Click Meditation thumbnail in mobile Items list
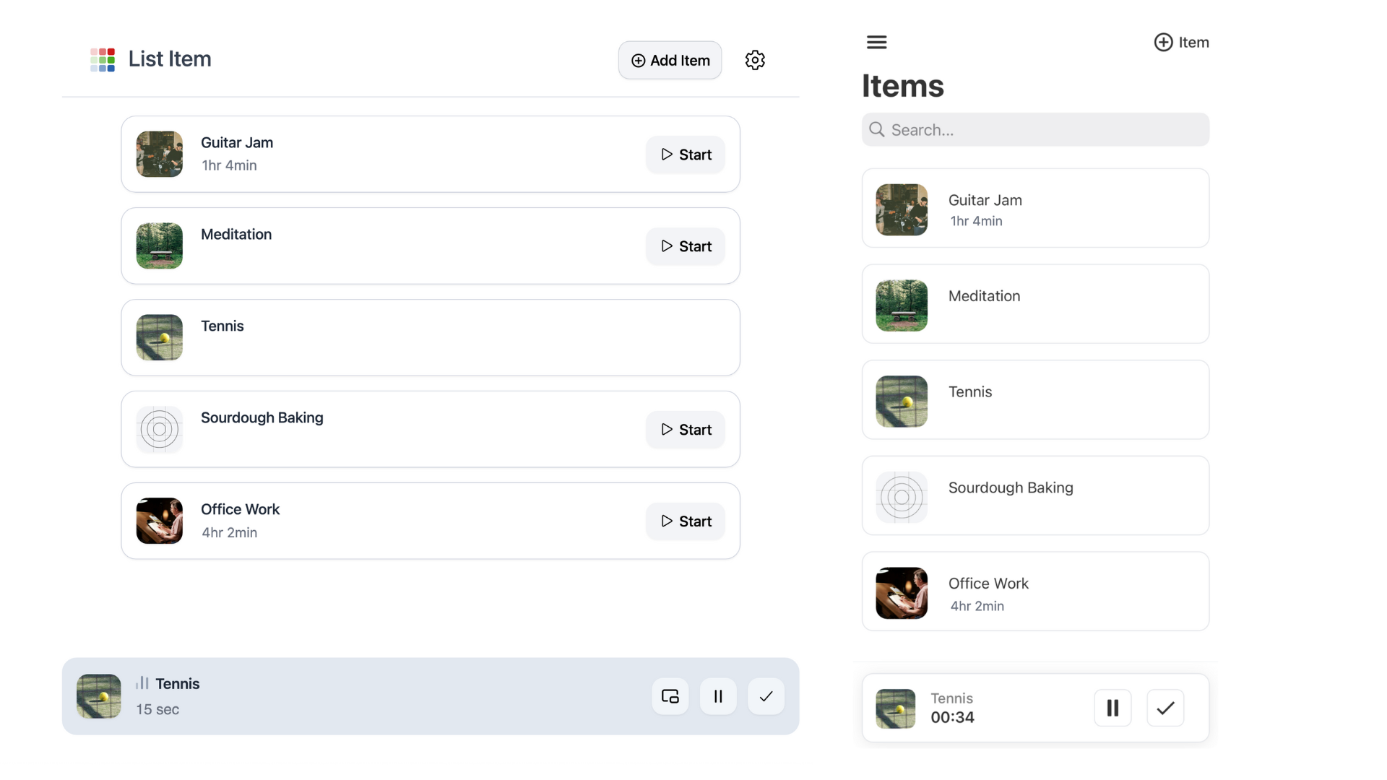 click(x=902, y=305)
